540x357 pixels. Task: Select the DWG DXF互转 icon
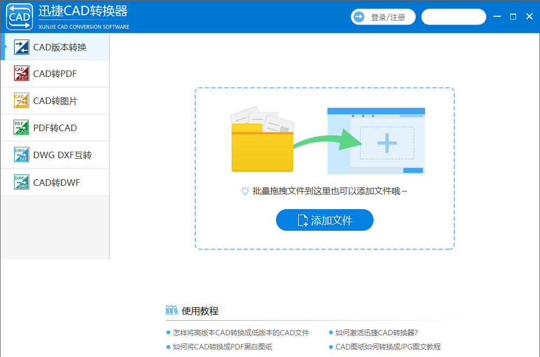tap(22, 155)
